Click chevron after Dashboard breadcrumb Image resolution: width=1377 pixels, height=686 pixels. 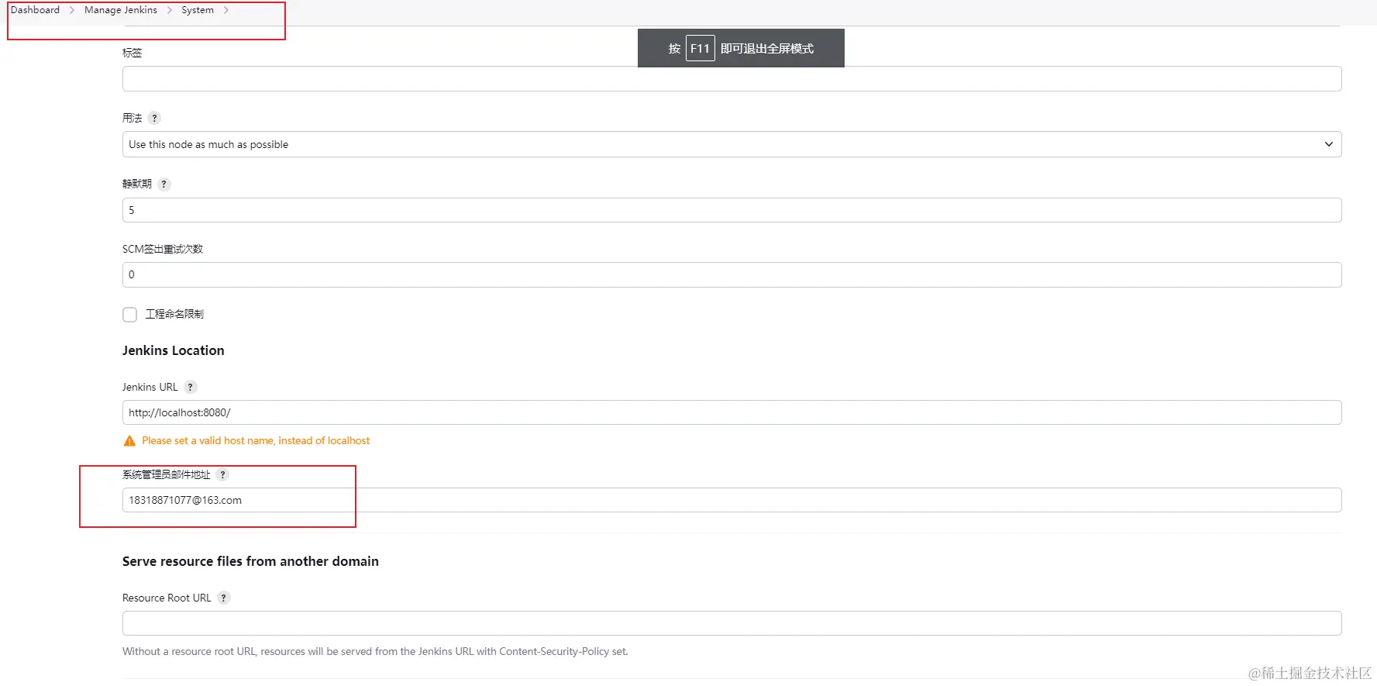[71, 10]
